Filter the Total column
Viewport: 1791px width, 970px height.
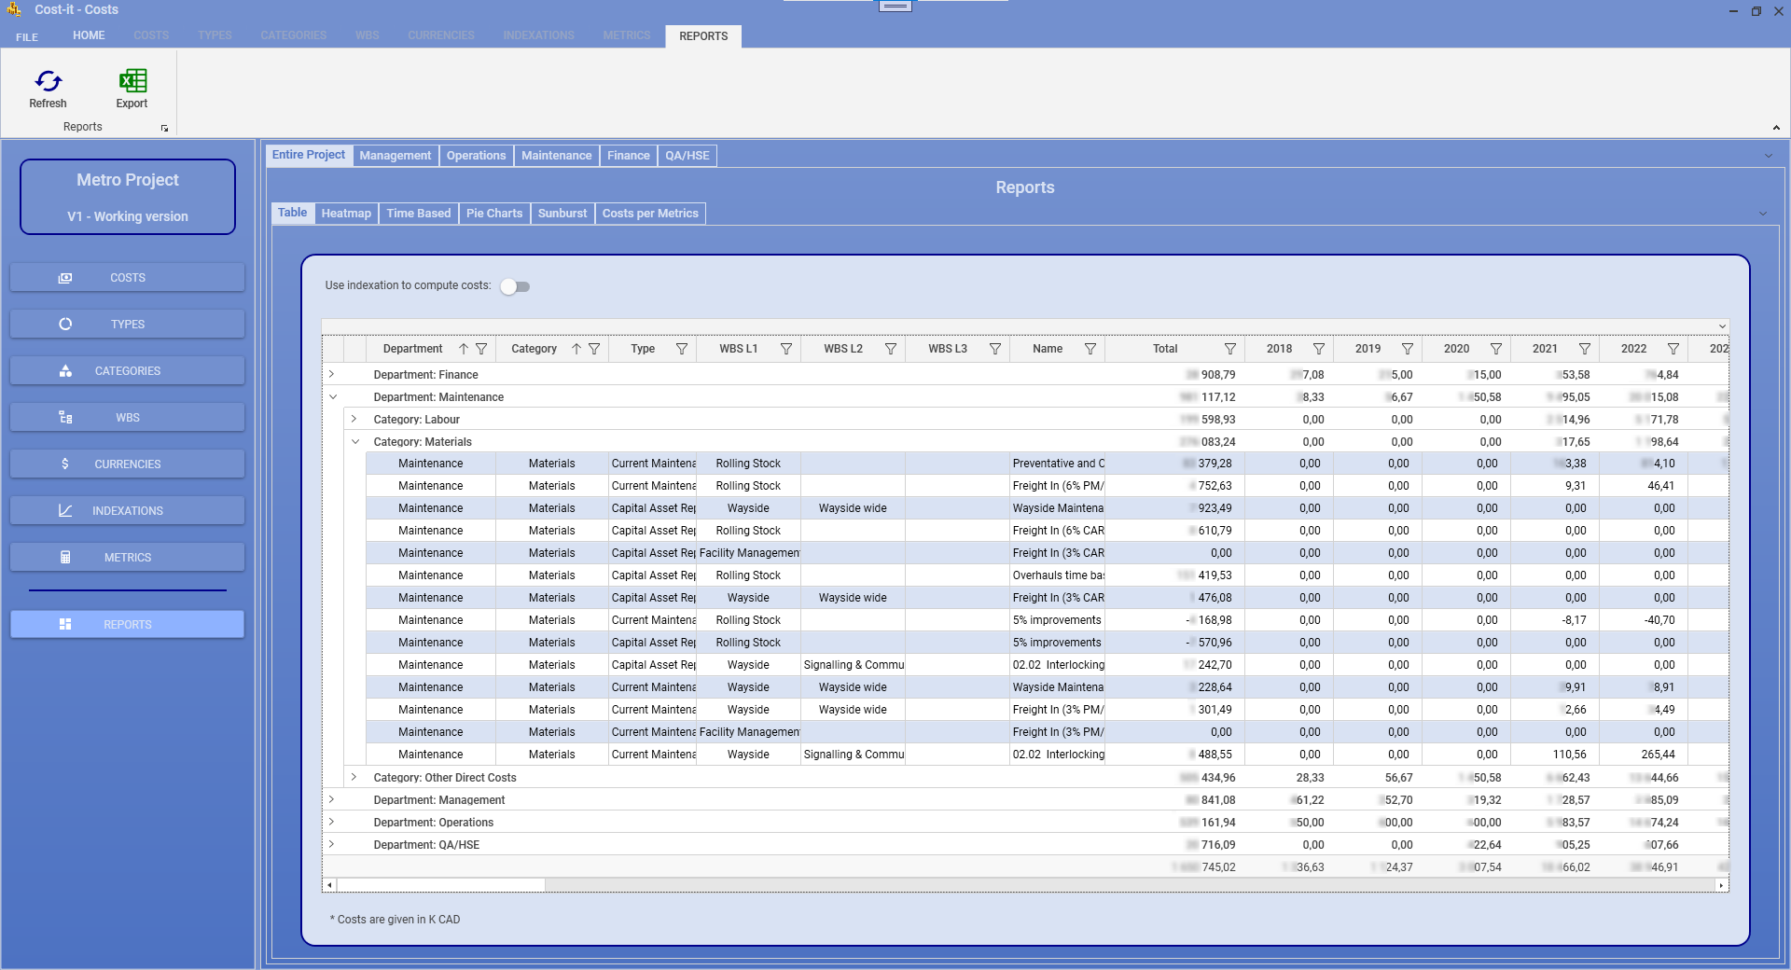[x=1230, y=349]
